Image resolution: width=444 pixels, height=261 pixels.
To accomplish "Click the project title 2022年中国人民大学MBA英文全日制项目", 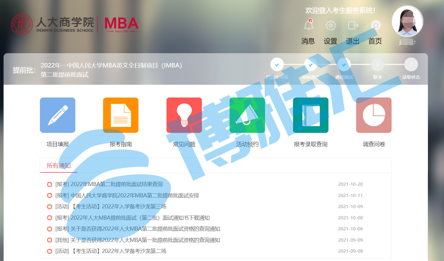I will (111, 65).
